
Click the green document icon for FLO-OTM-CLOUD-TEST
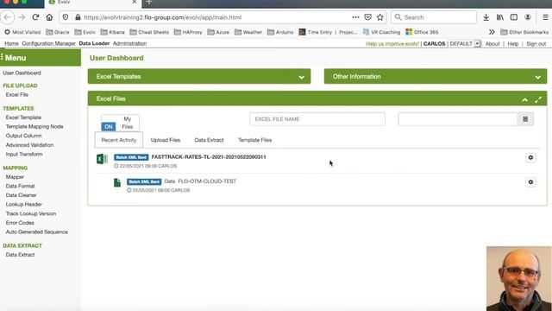click(117, 182)
